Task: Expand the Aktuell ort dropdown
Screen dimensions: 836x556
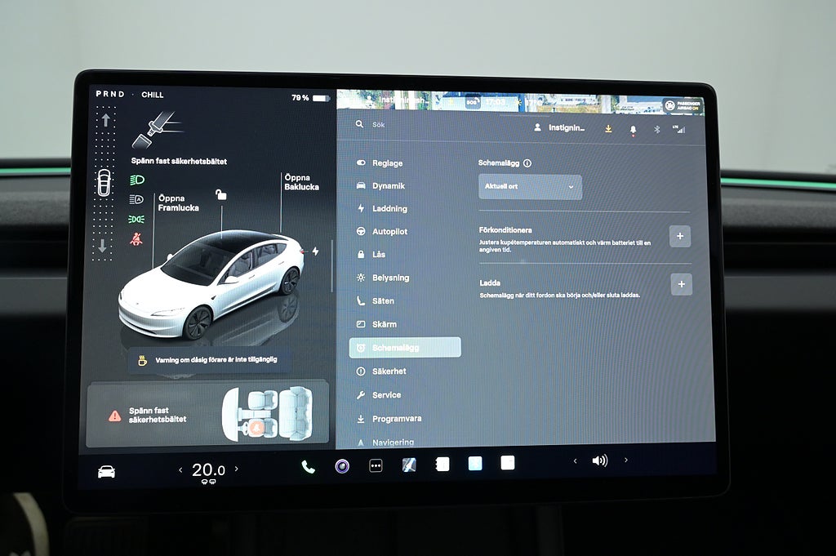Action: (x=530, y=187)
